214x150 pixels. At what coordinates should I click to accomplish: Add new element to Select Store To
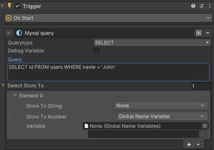189,145
